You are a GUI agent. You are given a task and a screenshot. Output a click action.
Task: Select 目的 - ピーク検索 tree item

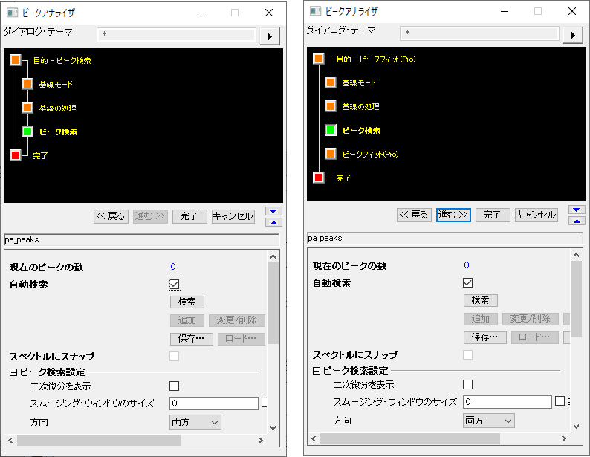pyautogui.click(x=62, y=60)
